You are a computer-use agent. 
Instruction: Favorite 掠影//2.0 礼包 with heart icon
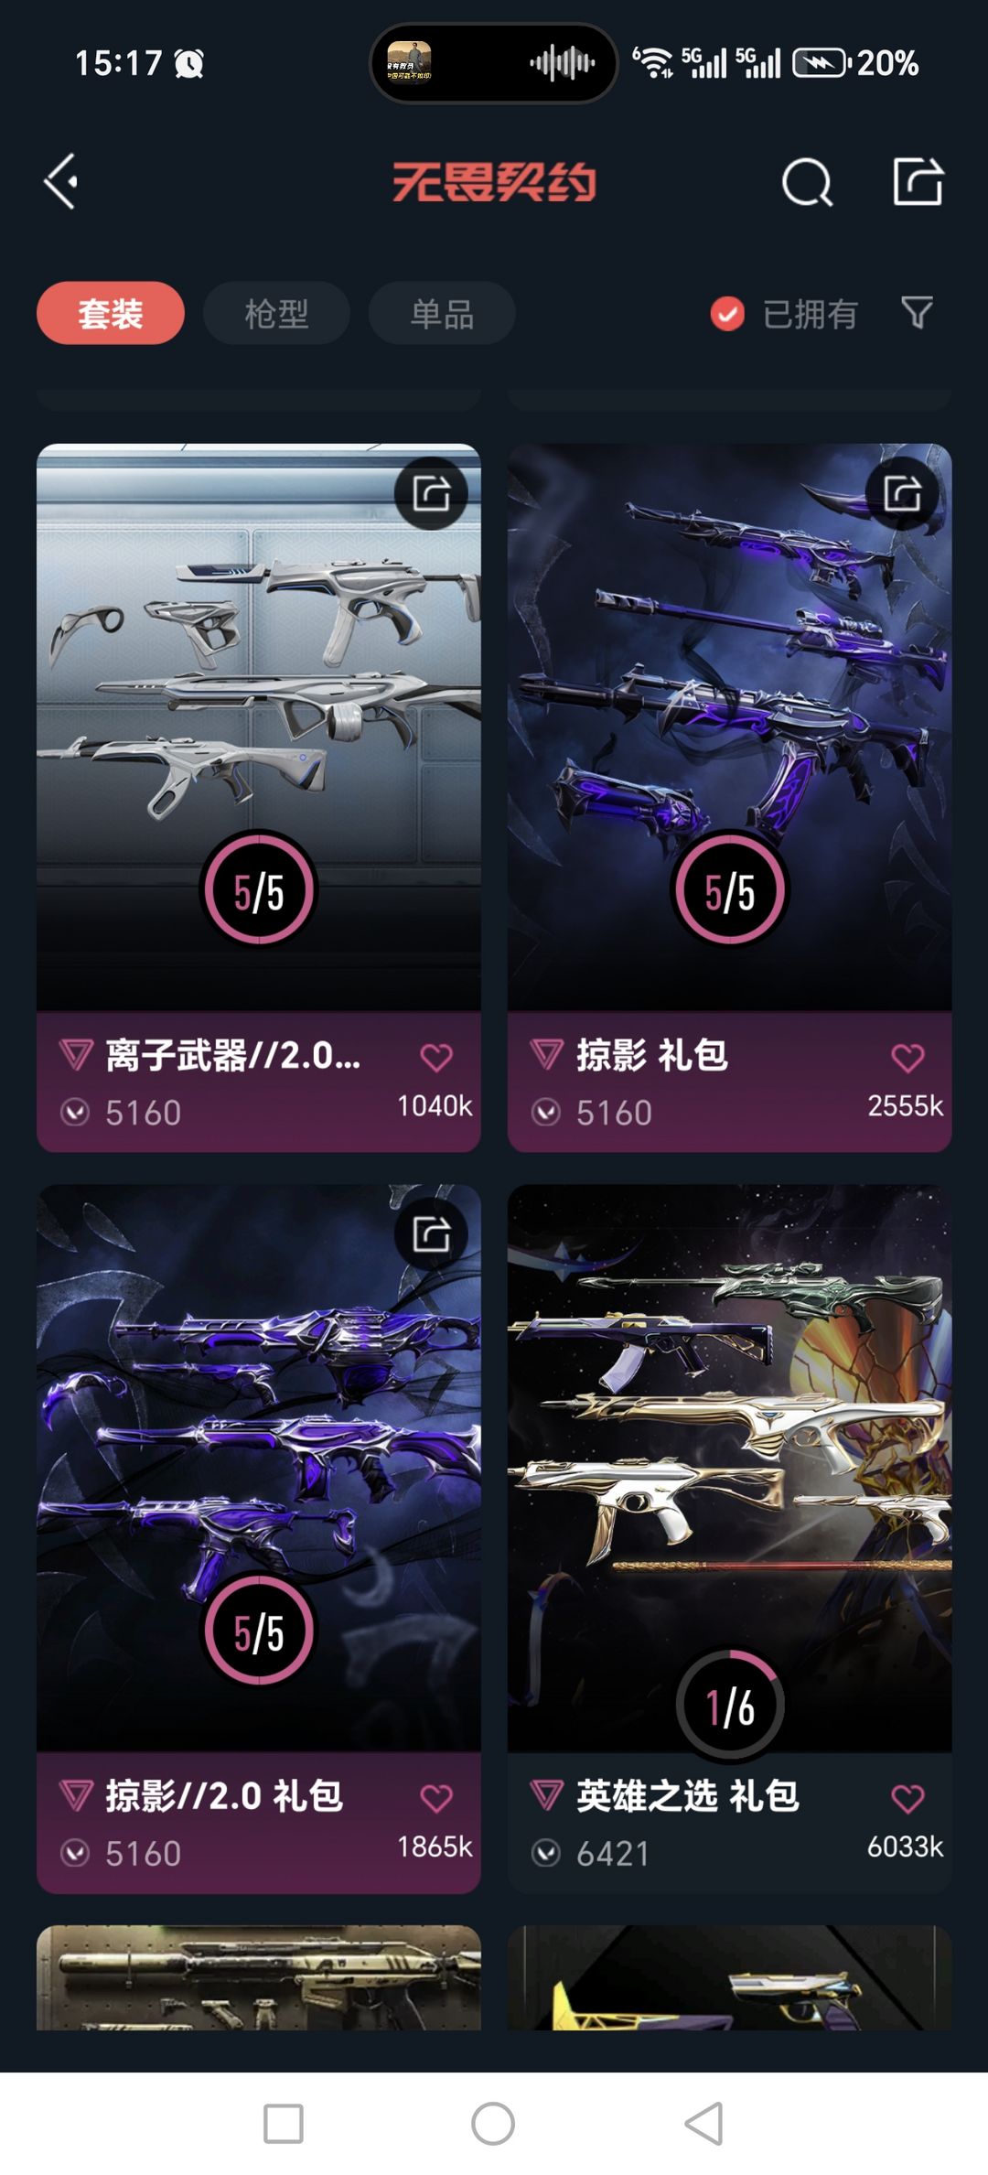point(436,1798)
